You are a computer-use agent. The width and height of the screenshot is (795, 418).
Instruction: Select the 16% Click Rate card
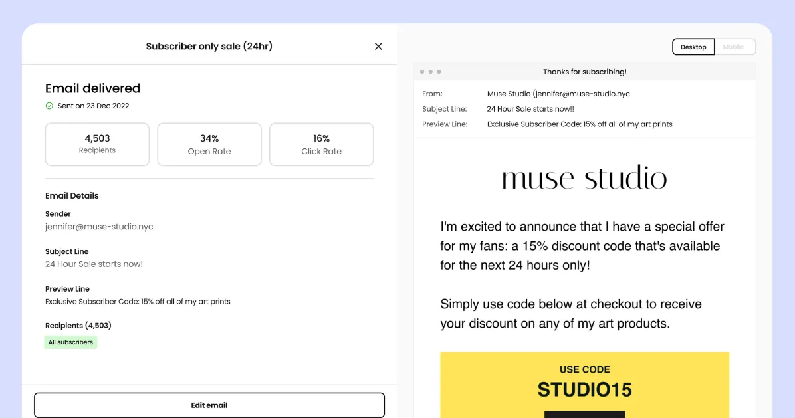point(322,144)
